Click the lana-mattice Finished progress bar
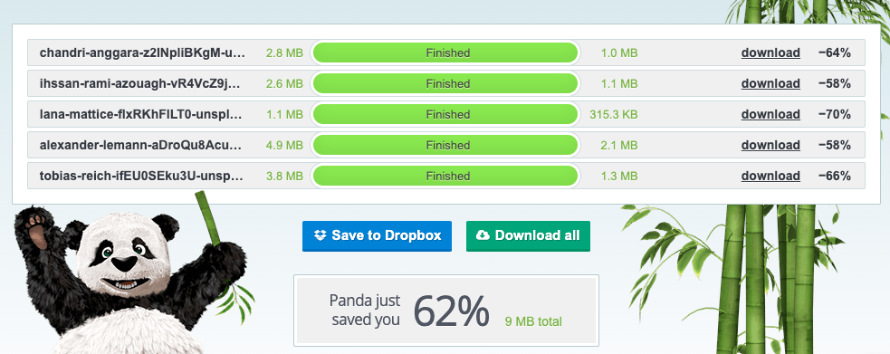The width and height of the screenshot is (890, 354). (445, 114)
